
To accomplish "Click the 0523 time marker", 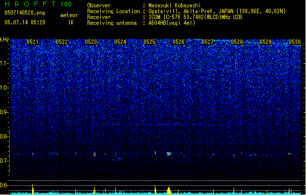I will 91,42.
